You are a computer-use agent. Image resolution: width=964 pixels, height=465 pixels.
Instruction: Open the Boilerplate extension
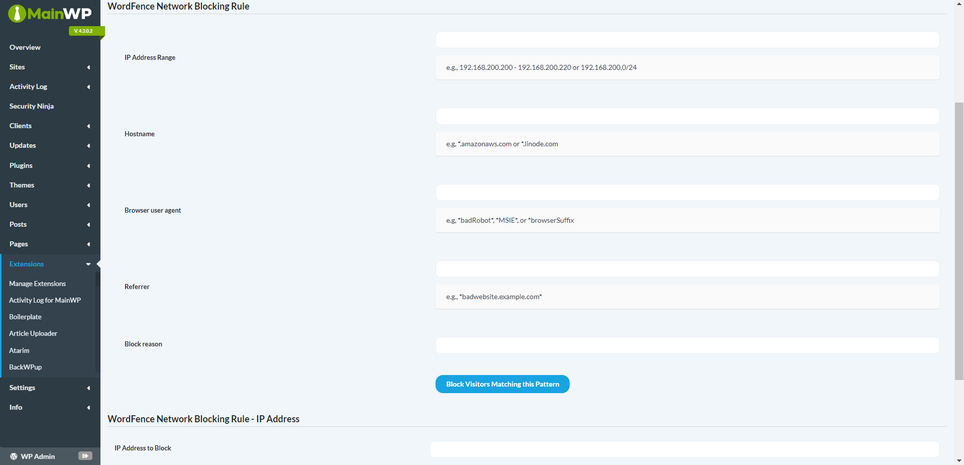pos(25,317)
